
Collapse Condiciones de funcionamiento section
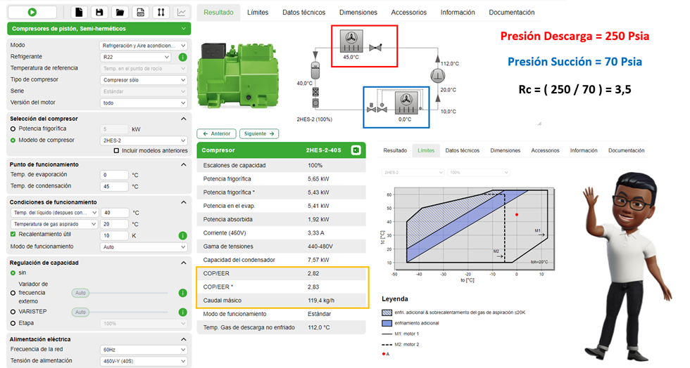click(x=184, y=202)
